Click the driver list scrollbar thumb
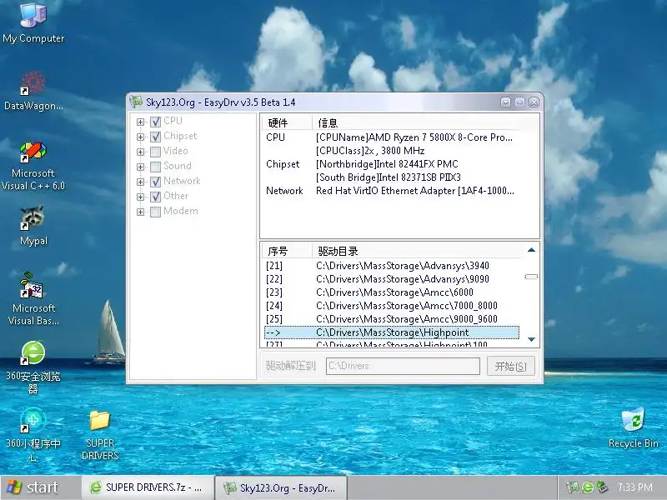Viewport: 667px width, 500px height. tap(531, 277)
